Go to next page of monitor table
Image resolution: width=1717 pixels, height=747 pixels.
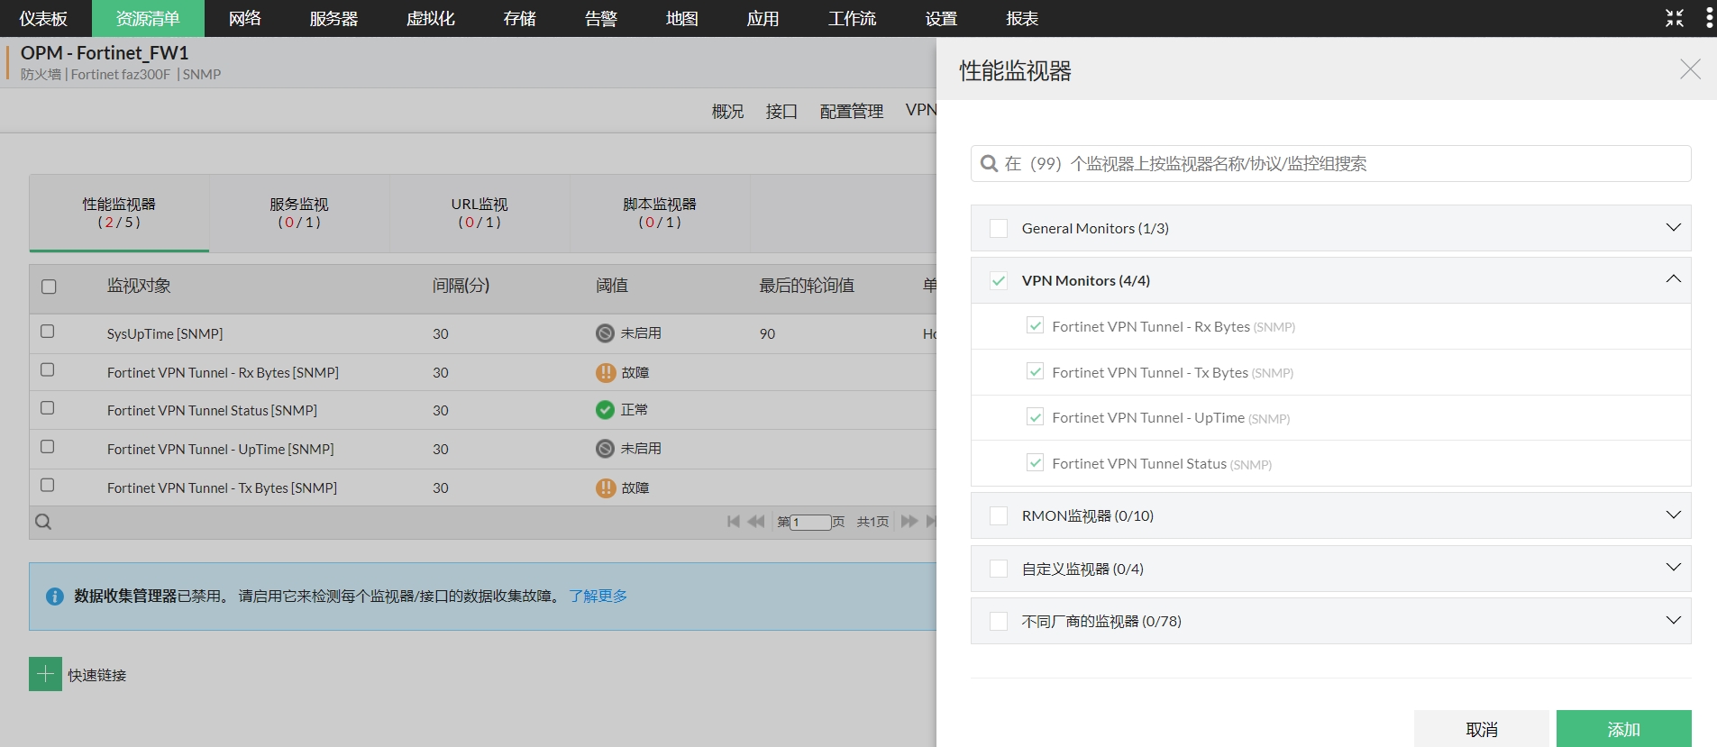tap(909, 521)
